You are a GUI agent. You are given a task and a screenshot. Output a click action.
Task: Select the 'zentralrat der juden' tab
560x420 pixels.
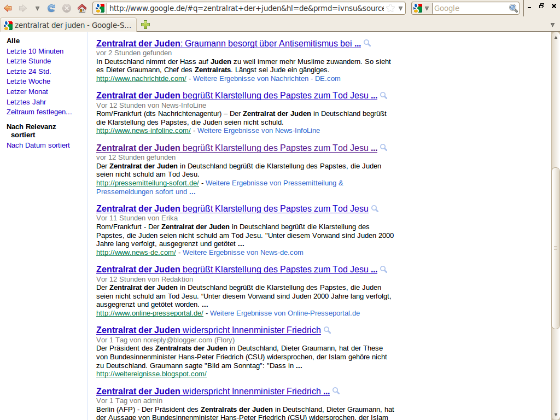click(68, 25)
